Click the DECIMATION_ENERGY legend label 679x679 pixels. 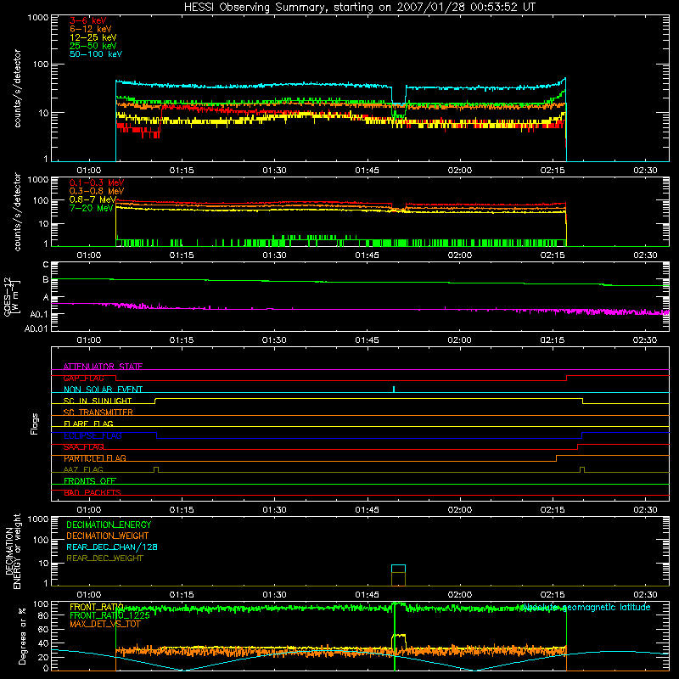coord(109,525)
